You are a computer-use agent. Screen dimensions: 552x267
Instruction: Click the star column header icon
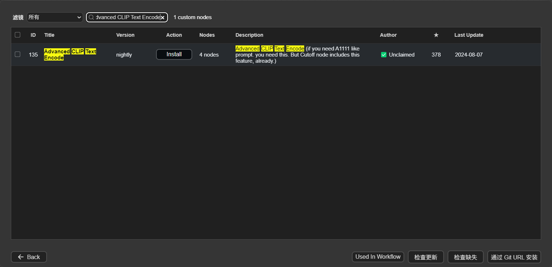pyautogui.click(x=436, y=35)
